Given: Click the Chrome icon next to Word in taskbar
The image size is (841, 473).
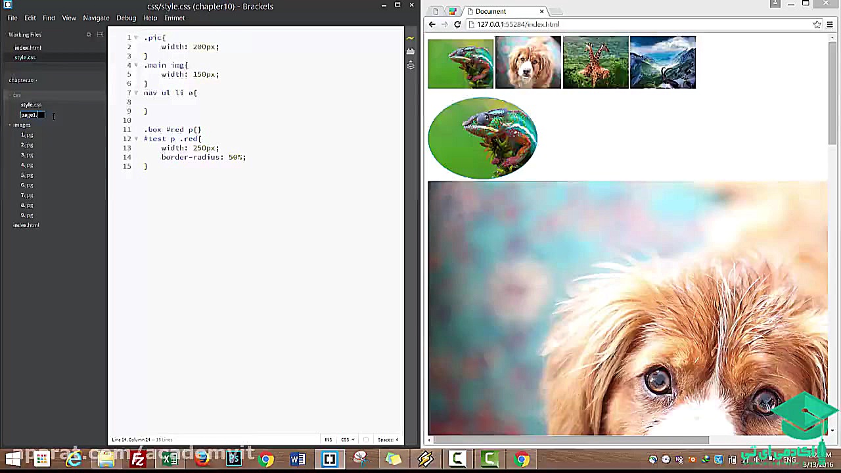Looking at the screenshot, I should (266, 459).
